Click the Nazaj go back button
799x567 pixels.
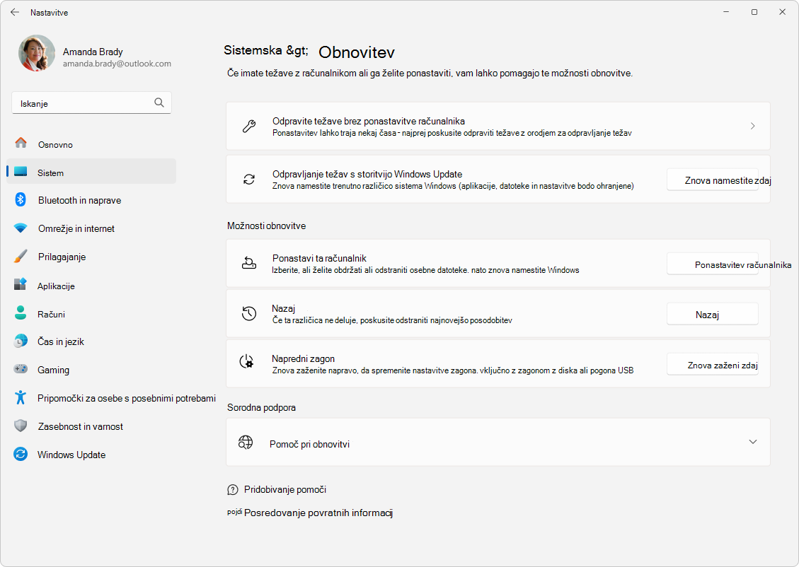(713, 315)
